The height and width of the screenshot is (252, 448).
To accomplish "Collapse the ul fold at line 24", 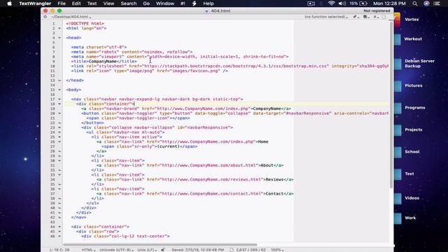I will tap(59, 132).
